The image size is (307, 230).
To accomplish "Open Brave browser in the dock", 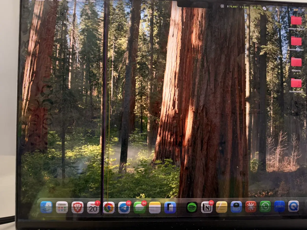I will 77,207.
